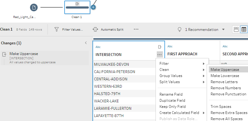Open Create Calculated Field submenu
This screenshot has height=121, width=248.
[x=182, y=113]
